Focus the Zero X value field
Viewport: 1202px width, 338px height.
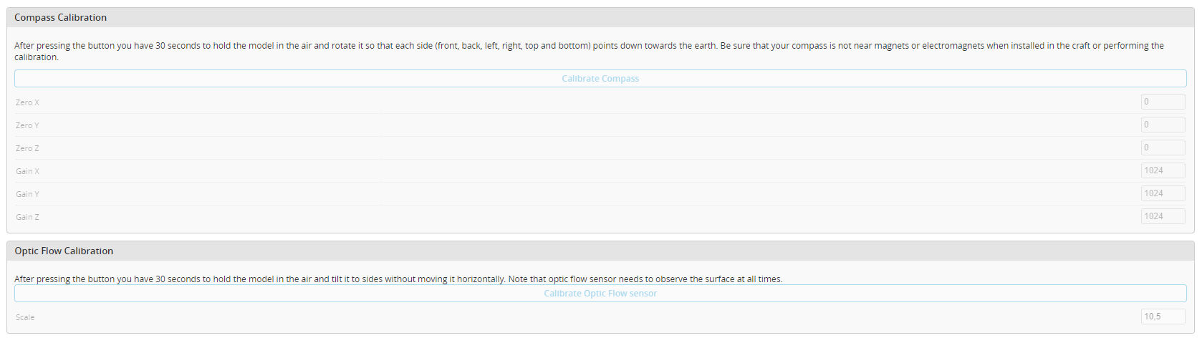(x=1163, y=102)
